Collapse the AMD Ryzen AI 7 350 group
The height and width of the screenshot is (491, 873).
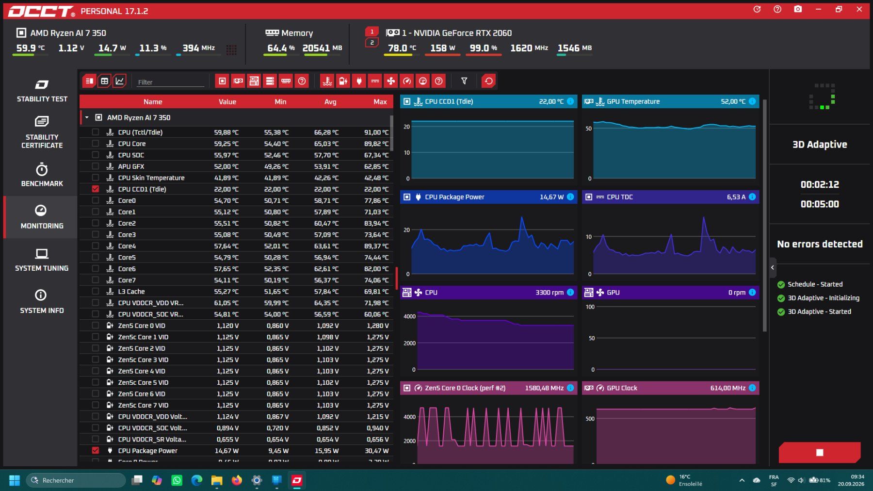point(87,117)
